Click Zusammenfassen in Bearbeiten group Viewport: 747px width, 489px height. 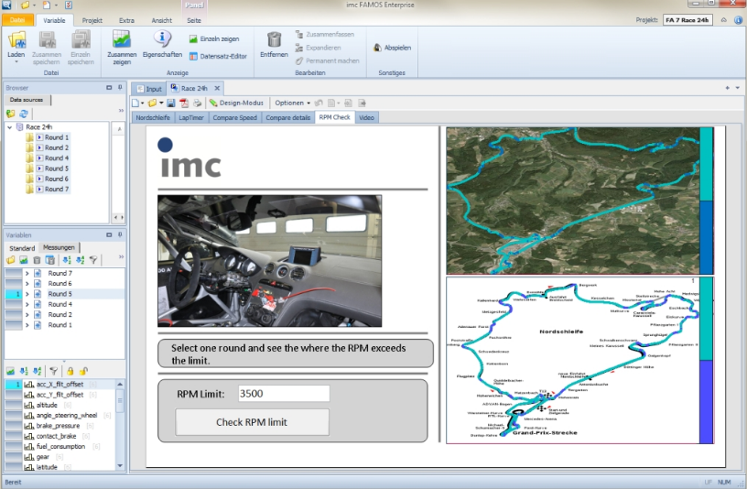pos(324,34)
